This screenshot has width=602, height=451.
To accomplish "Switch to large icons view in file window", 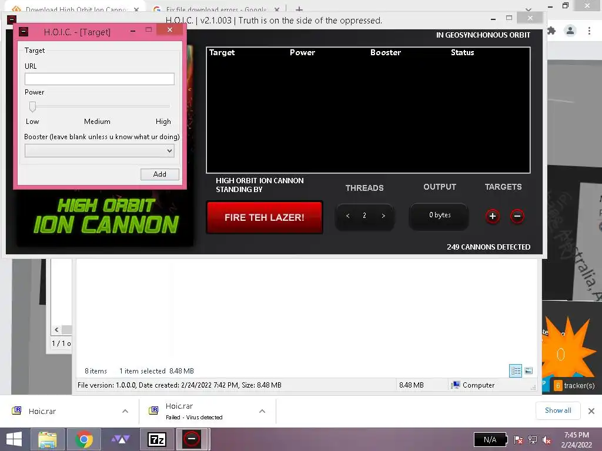I will (529, 371).
